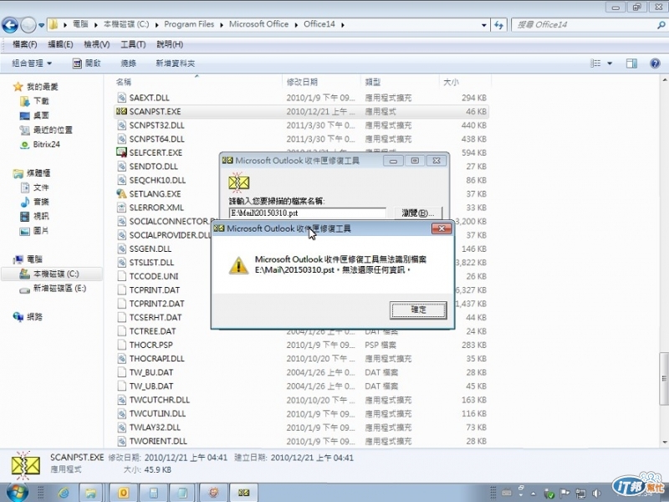Sort by 大小 column header
The height and width of the screenshot is (502, 669).
pyautogui.click(x=452, y=81)
